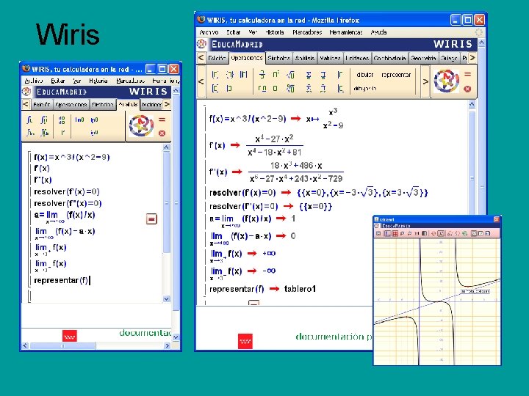Click the red equals calculate icon in small window
The image size is (529, 396).
[x=162, y=120]
